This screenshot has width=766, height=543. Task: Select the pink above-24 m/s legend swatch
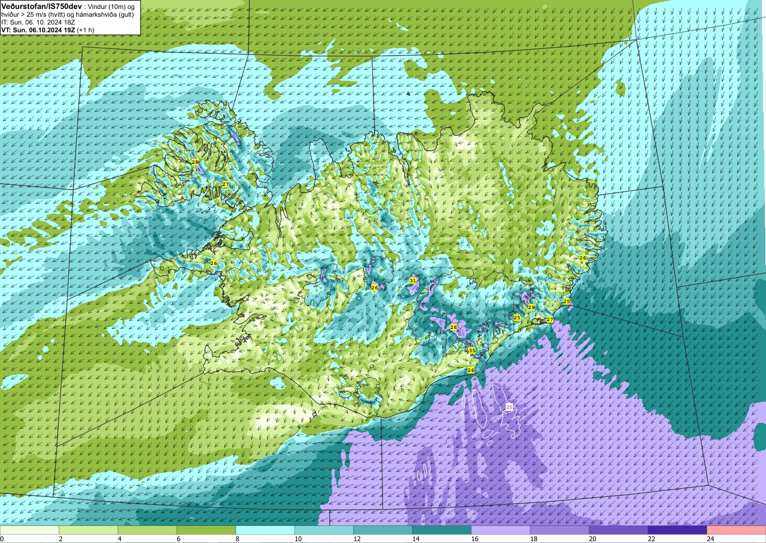click(x=736, y=530)
